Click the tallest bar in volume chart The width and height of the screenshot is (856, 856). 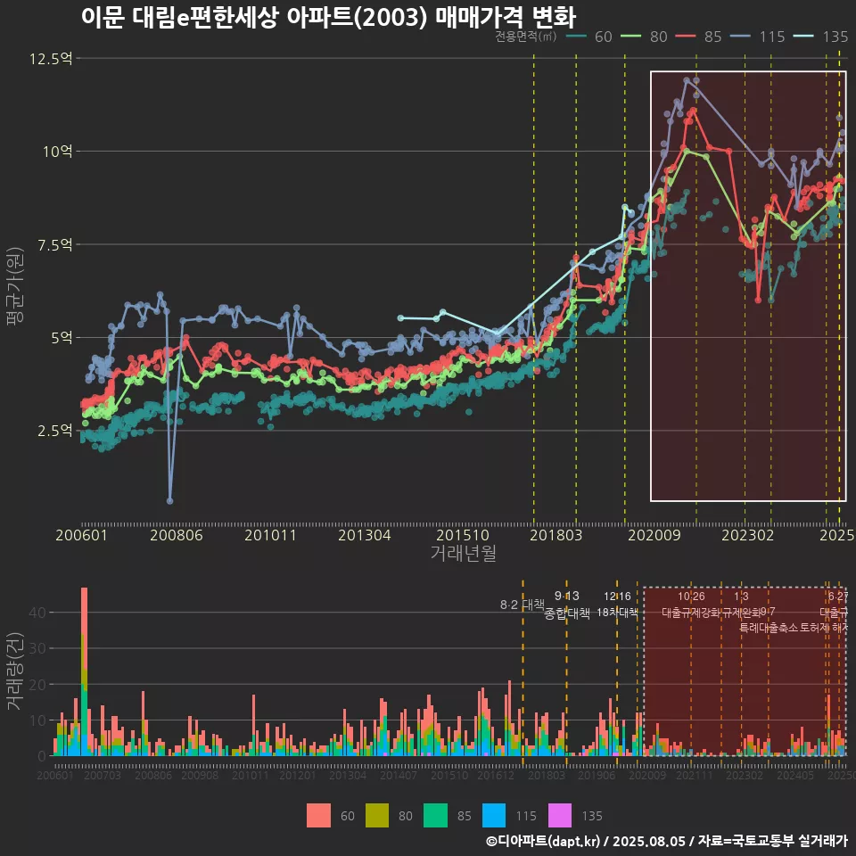[84, 671]
